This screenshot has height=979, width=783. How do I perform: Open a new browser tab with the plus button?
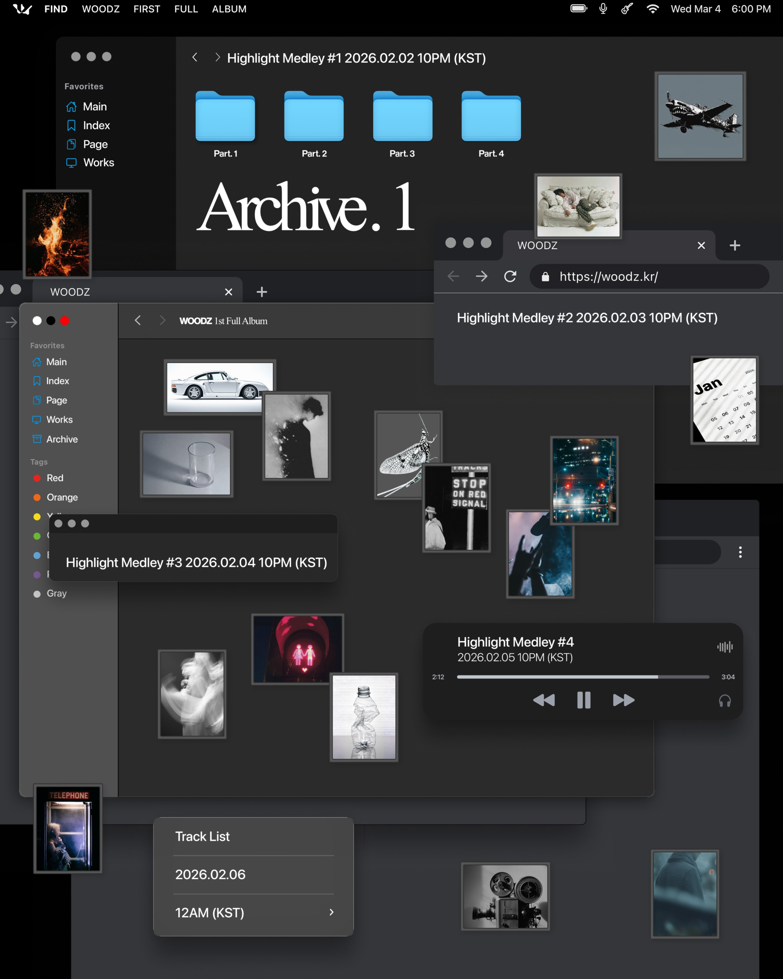[x=734, y=245]
